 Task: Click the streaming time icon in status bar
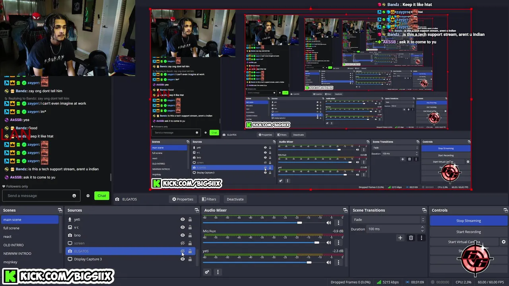pos(407,282)
